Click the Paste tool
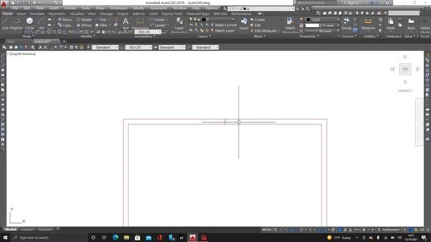Viewport: 431px width, 242px height. coord(391,24)
